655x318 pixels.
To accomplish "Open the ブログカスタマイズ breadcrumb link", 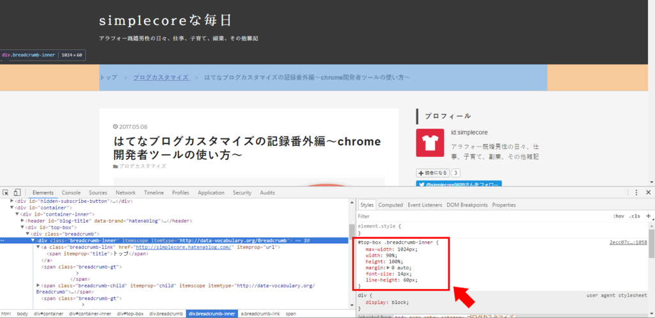I will click(161, 77).
